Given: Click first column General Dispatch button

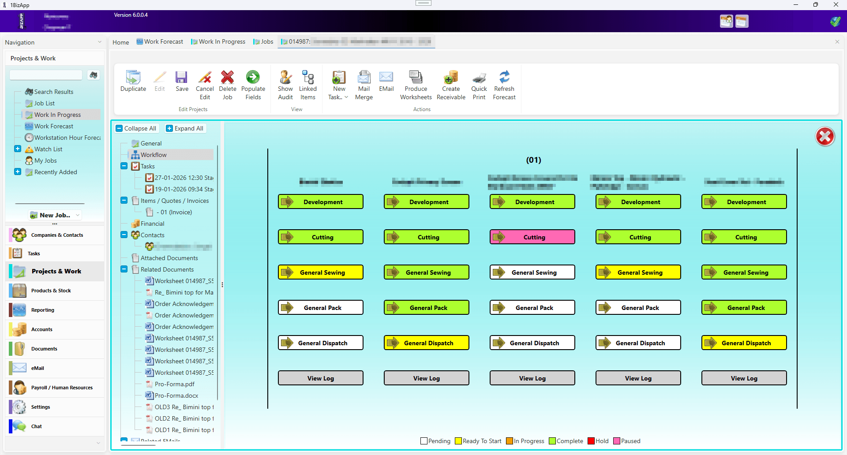Looking at the screenshot, I should click(321, 343).
